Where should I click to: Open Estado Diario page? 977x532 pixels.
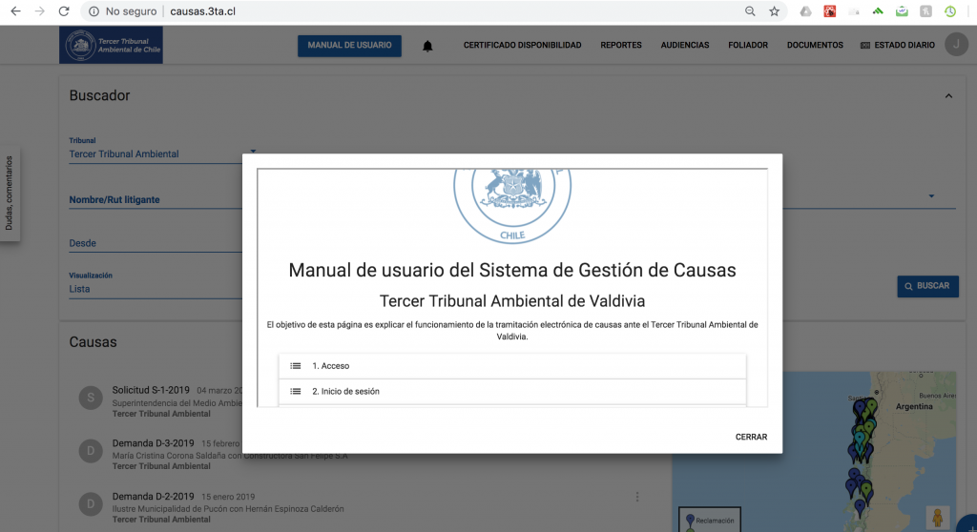pos(897,46)
